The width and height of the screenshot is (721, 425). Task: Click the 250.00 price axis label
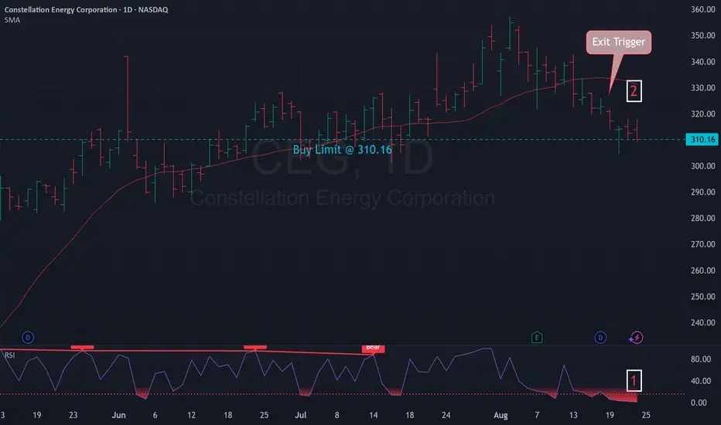702,297
